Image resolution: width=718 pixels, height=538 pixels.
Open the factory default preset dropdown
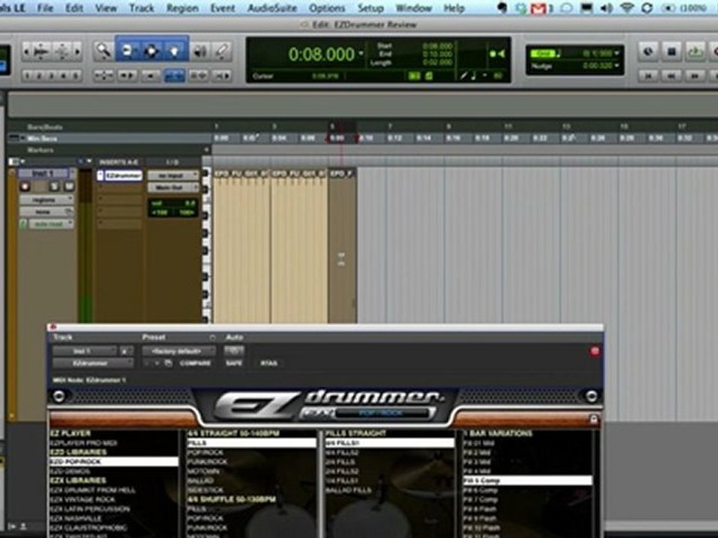click(x=179, y=351)
